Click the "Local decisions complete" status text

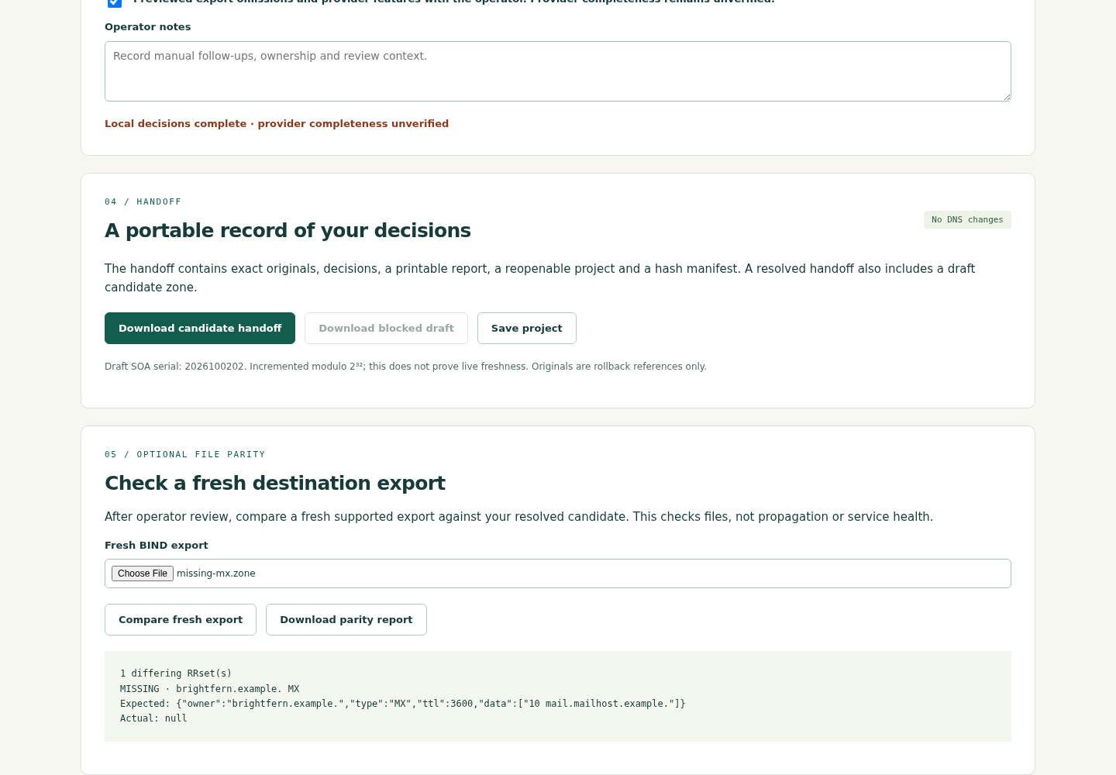277,123
